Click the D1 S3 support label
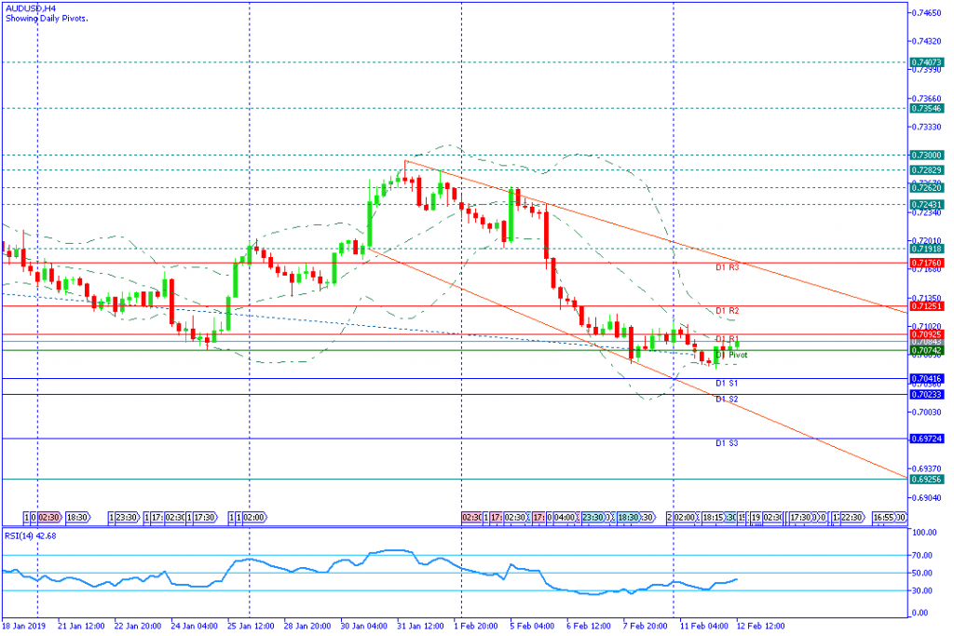 tap(727, 444)
